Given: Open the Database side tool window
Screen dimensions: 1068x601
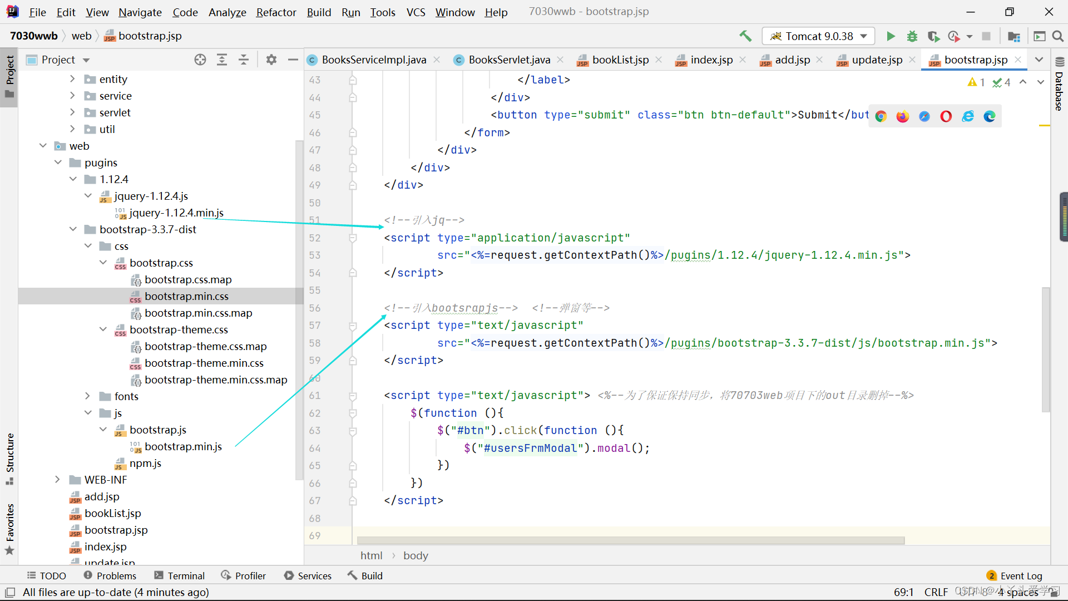Looking at the screenshot, I should (x=1059, y=85).
